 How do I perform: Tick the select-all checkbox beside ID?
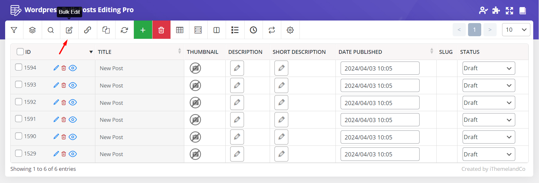20,52
